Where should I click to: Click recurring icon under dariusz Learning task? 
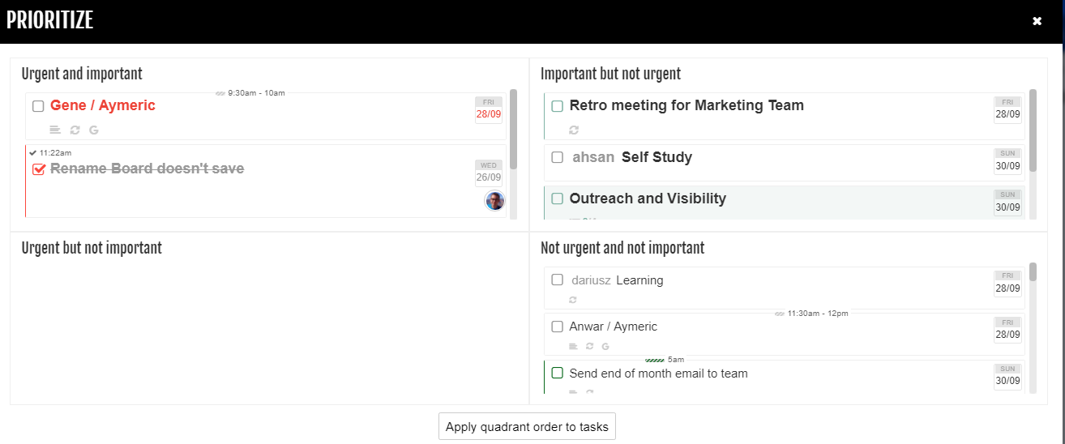pos(573,300)
